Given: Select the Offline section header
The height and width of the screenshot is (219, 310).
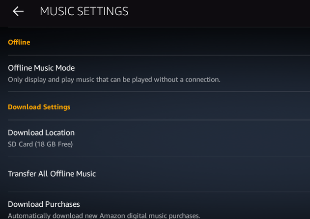Looking at the screenshot, I should point(19,42).
